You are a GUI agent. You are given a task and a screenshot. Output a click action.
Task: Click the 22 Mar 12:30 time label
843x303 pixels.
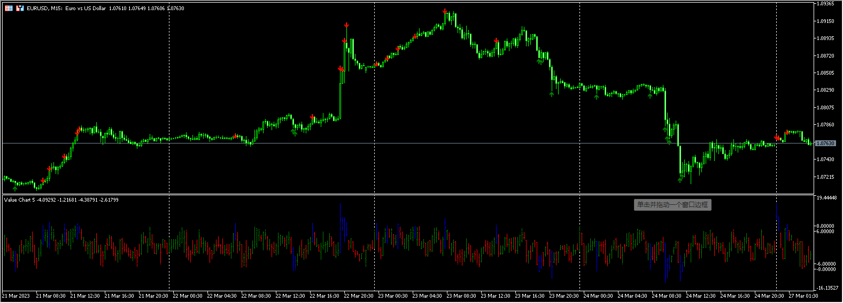[x=290, y=296]
